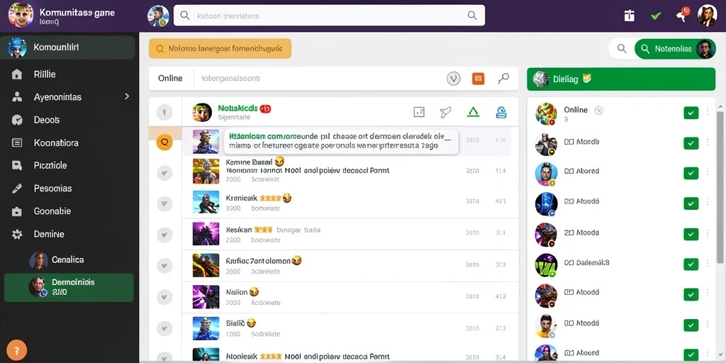Toggle the check circle on Sialid row
The width and height of the screenshot is (726, 363).
(164, 328)
